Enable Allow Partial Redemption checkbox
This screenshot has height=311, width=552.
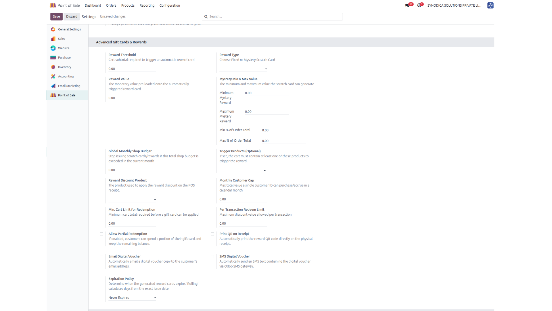(x=101, y=234)
